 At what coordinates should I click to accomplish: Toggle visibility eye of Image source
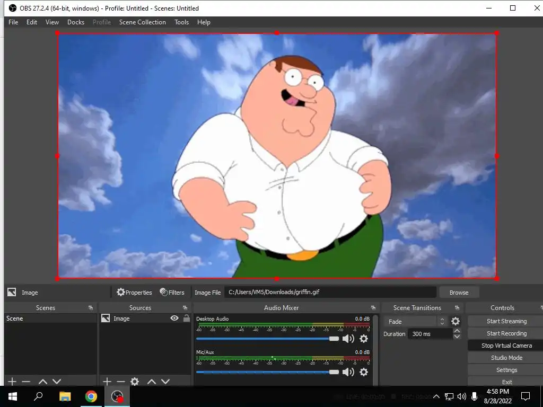coord(174,318)
